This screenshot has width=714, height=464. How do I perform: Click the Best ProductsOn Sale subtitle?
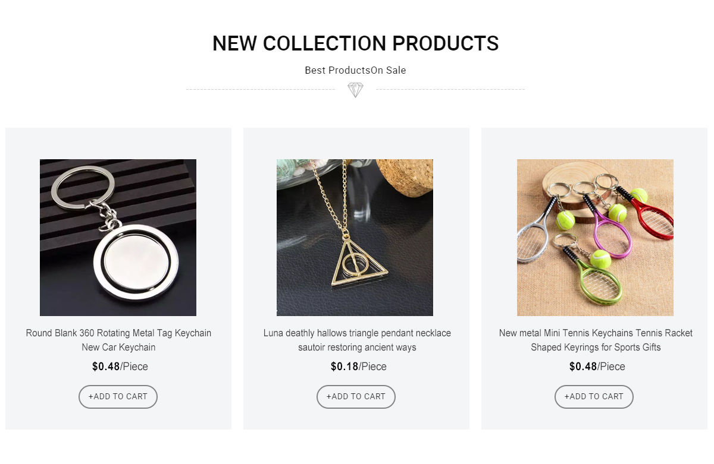pos(355,70)
